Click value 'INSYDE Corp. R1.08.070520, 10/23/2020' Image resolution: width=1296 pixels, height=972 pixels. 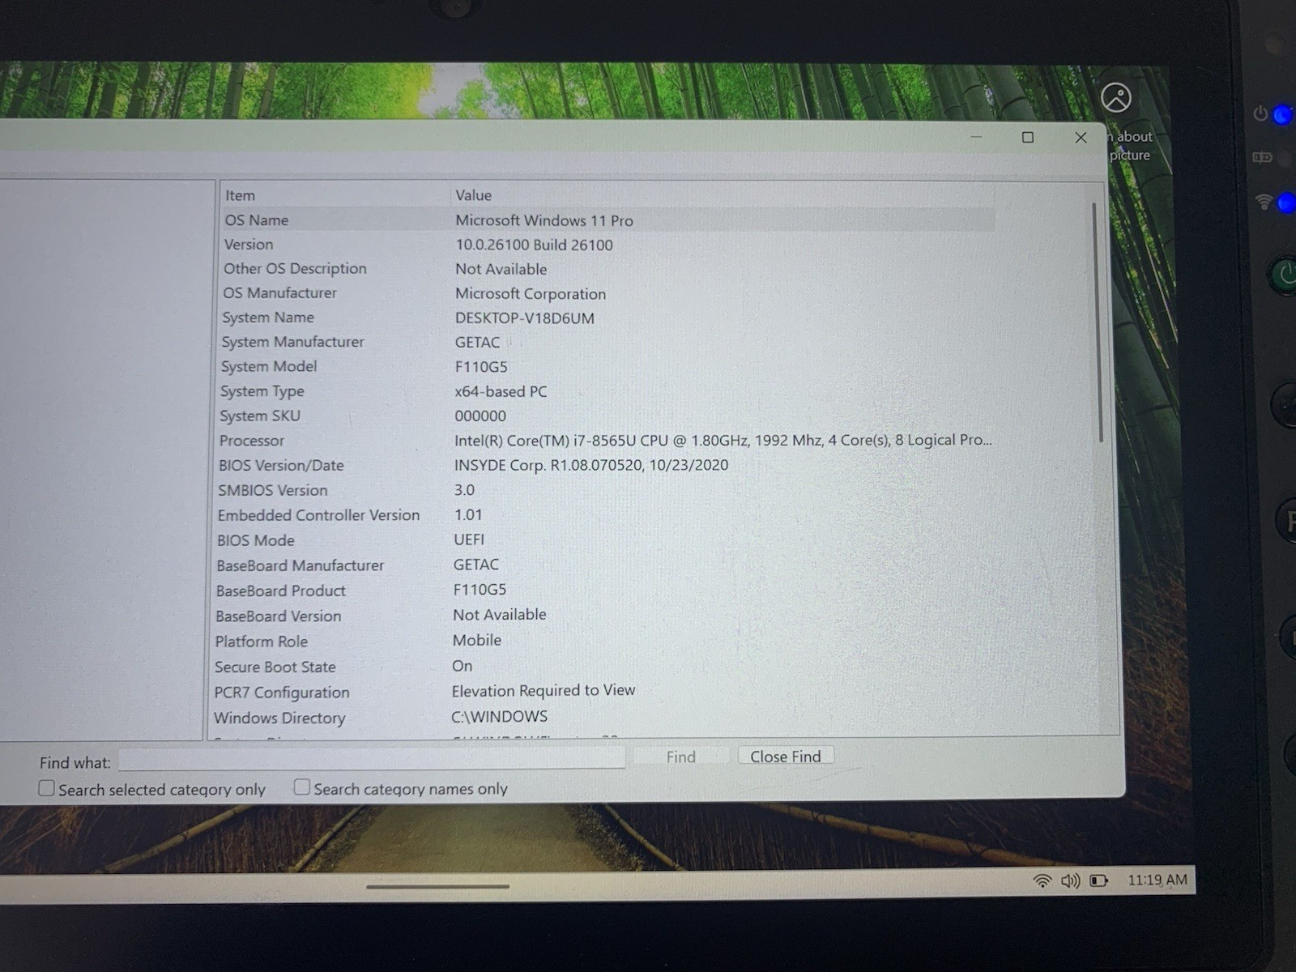click(x=591, y=465)
